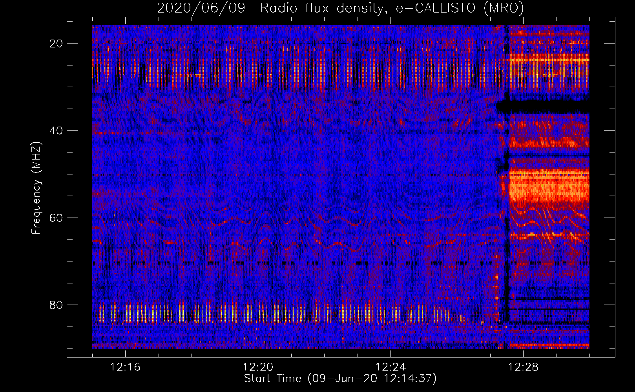Click the 12:28 time tick label
Viewport: 635px width, 392px height.
[523, 367]
